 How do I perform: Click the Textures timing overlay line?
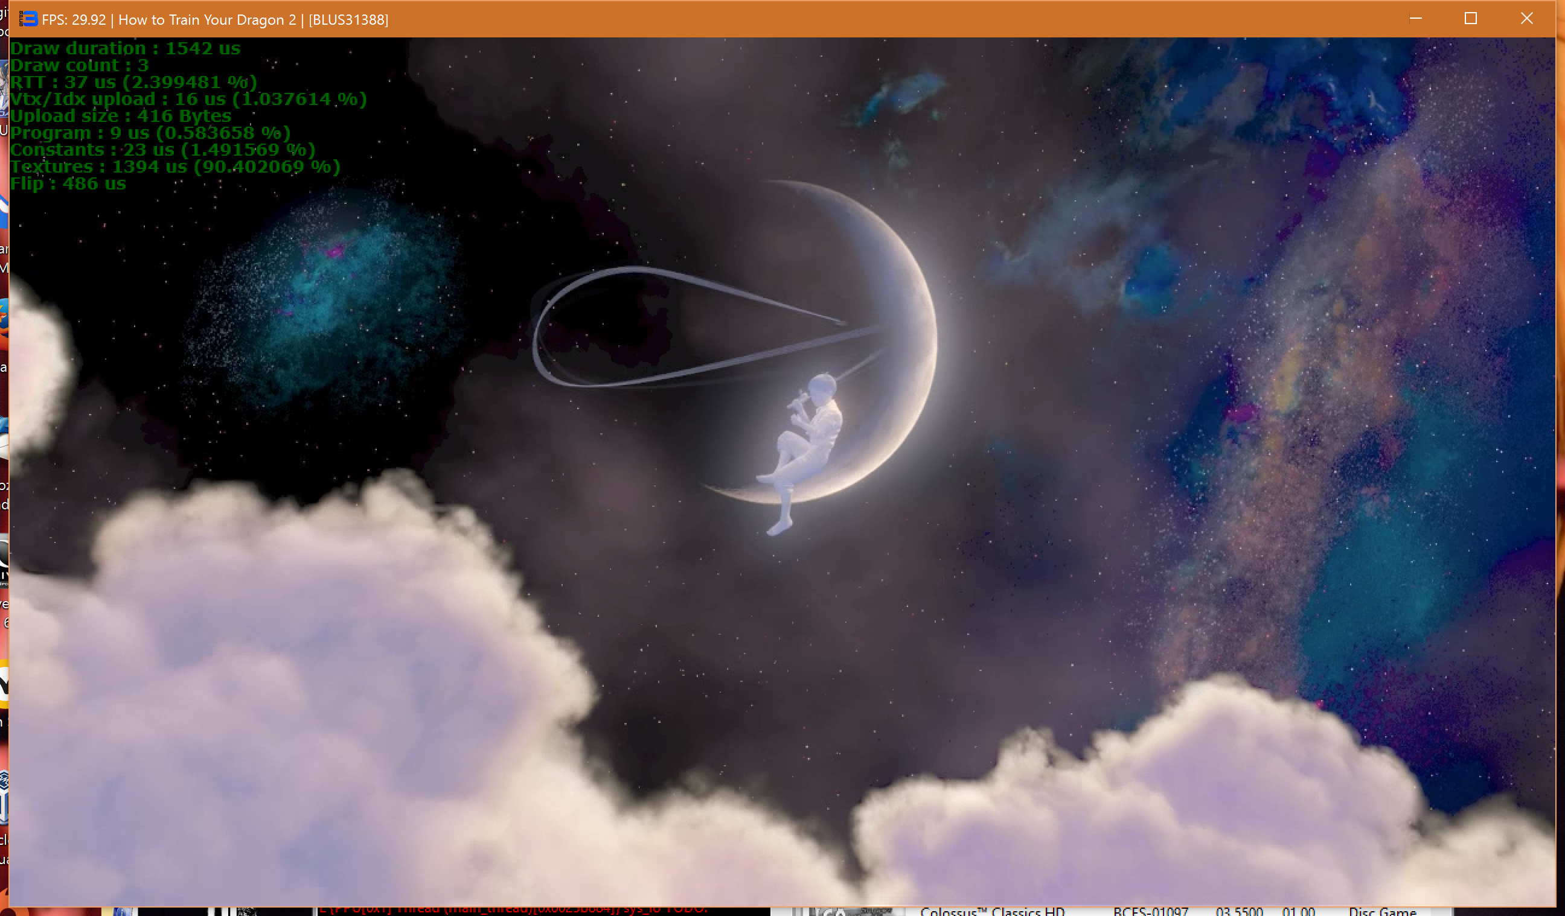(174, 167)
